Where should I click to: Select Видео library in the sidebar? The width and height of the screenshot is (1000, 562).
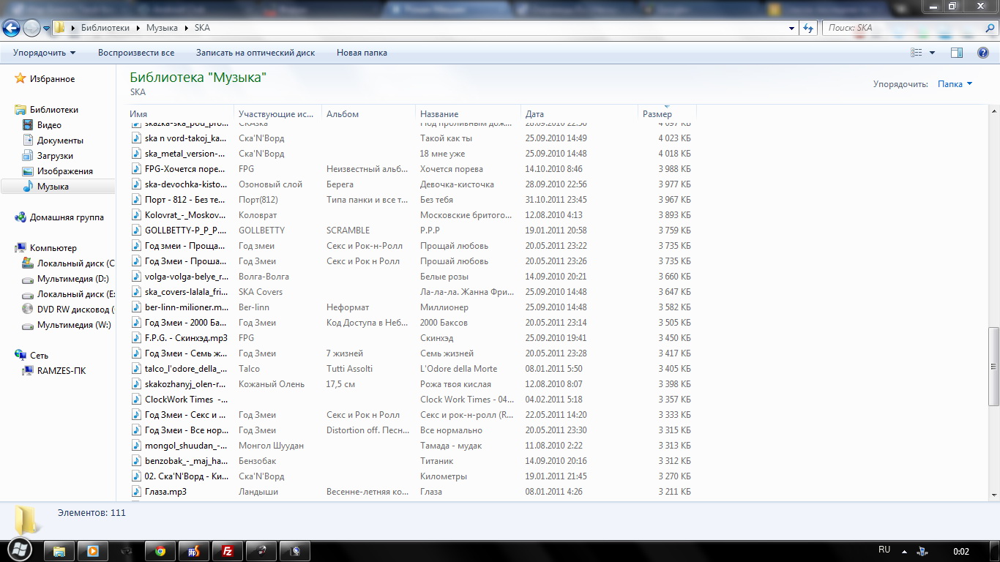pos(49,125)
